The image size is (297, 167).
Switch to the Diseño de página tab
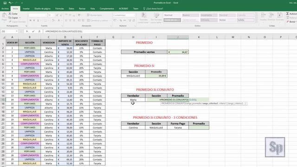[42, 8]
